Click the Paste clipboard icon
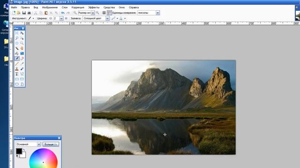 pyautogui.click(x=46, y=13)
